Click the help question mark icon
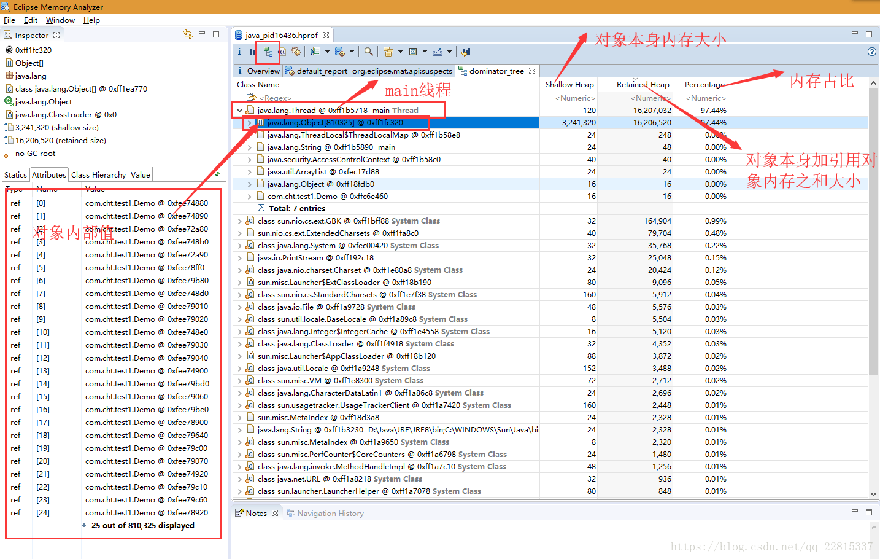This screenshot has height=559, width=880. 871,52
